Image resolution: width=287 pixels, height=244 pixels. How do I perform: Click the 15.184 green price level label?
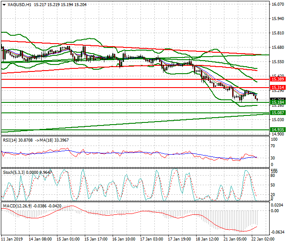(x=278, y=102)
